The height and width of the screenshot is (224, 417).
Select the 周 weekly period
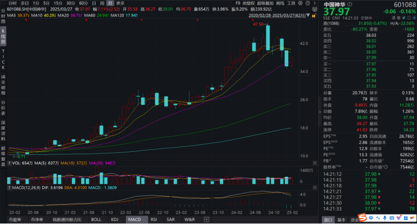tap(102, 3)
